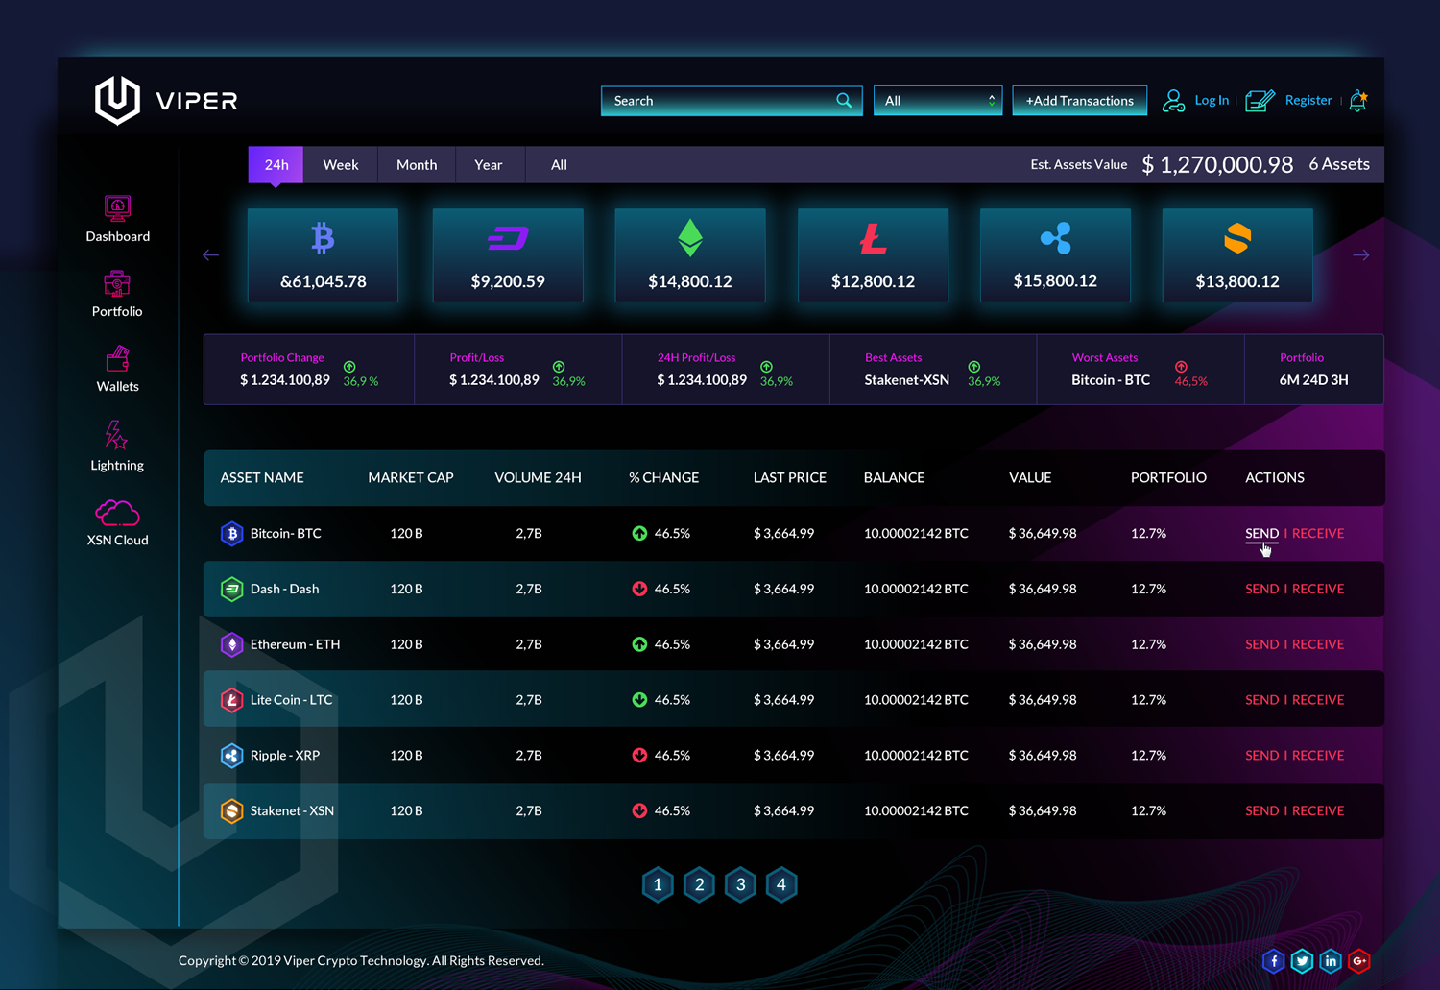Open Twitter social icon in footer
Viewport: 1440px width, 990px height.
tap(1302, 960)
